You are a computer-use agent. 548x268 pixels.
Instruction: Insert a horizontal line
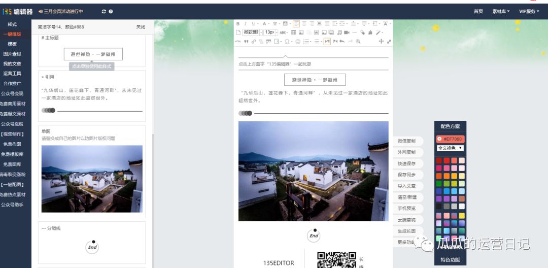pos(355,32)
